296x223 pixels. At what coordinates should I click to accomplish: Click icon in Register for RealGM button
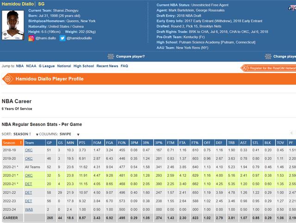[x=244, y=68]
